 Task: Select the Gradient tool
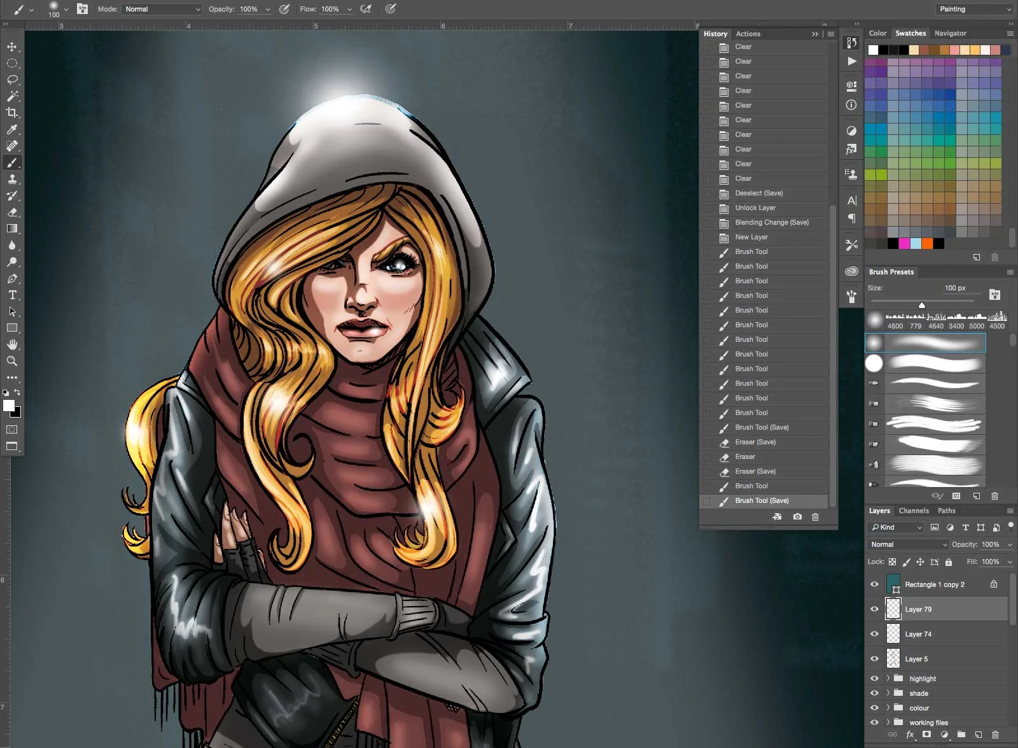click(12, 229)
